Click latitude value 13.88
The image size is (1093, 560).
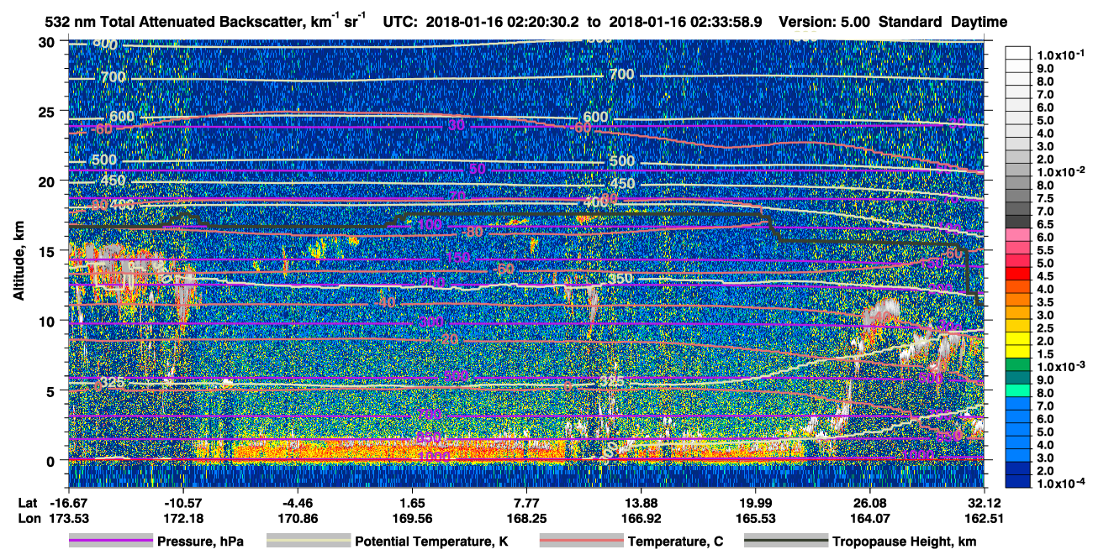pos(641,502)
